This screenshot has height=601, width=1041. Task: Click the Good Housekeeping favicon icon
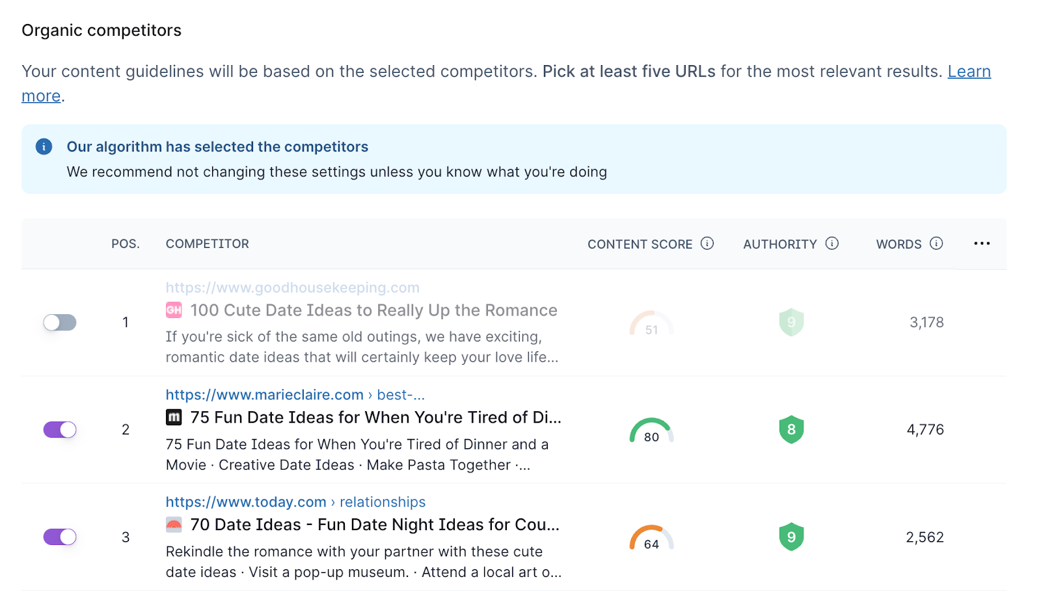(x=174, y=310)
